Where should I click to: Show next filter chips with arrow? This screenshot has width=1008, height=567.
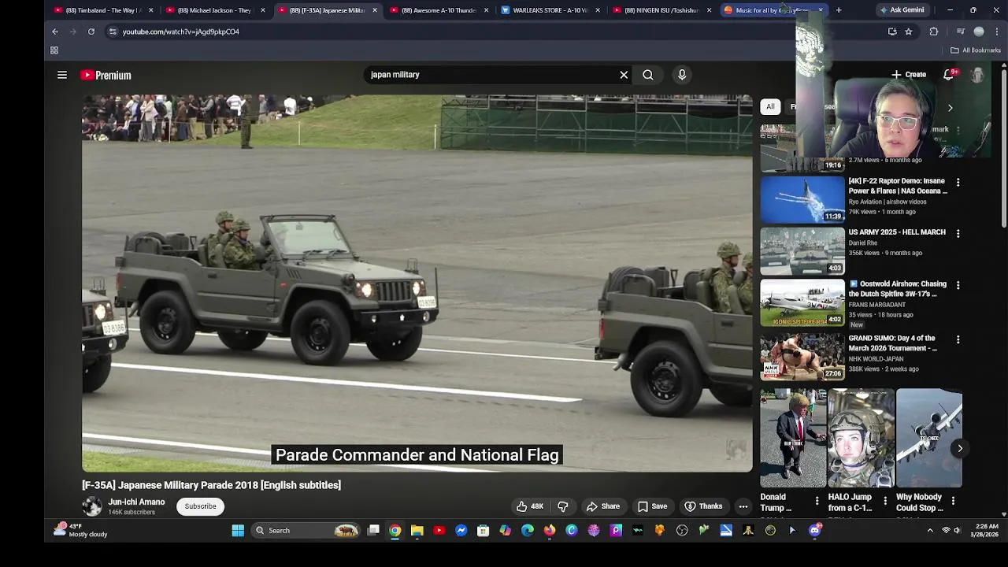point(951,108)
